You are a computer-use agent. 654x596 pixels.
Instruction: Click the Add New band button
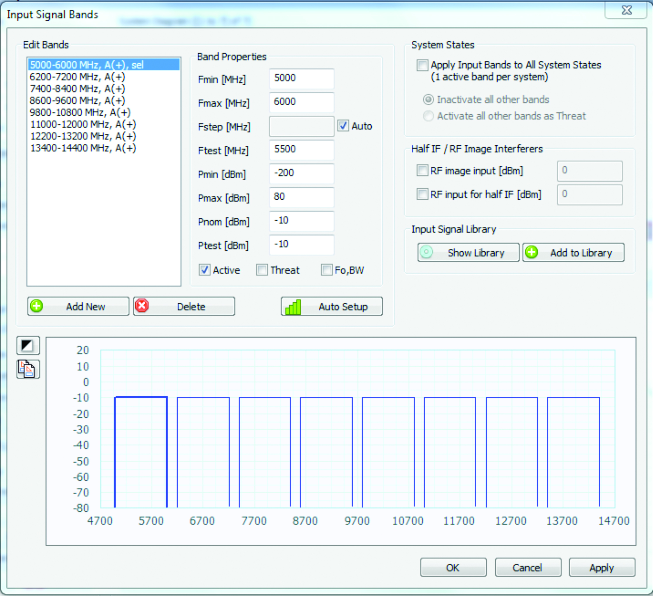78,306
